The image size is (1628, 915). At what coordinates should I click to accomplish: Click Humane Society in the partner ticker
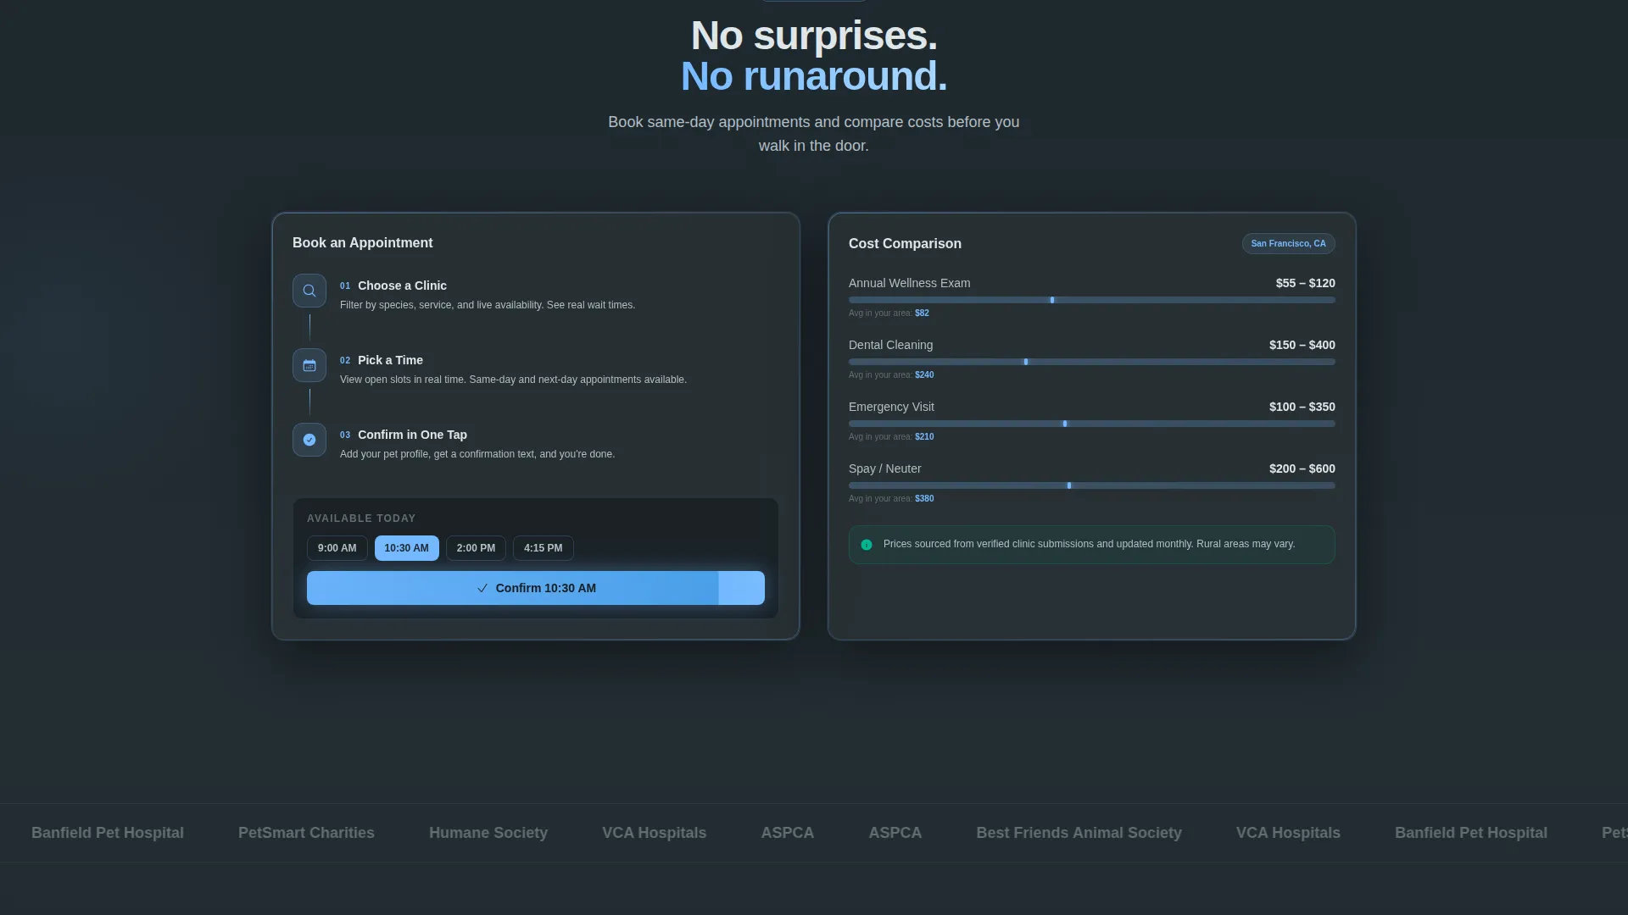tap(488, 833)
